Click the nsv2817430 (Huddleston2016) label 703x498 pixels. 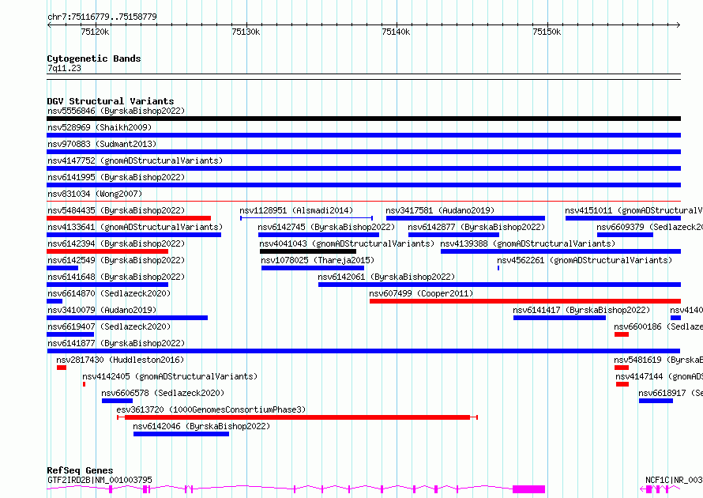coord(120,360)
